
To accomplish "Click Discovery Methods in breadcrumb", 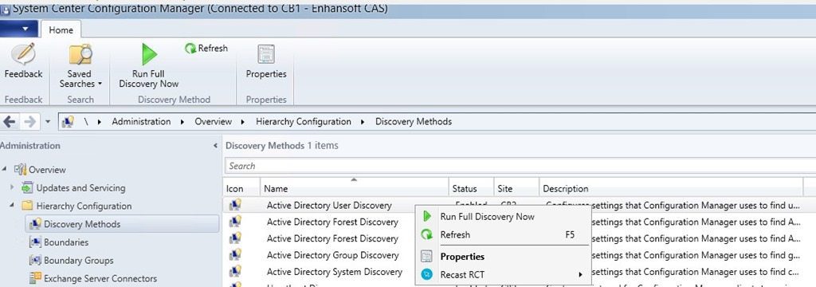I will pyautogui.click(x=414, y=121).
